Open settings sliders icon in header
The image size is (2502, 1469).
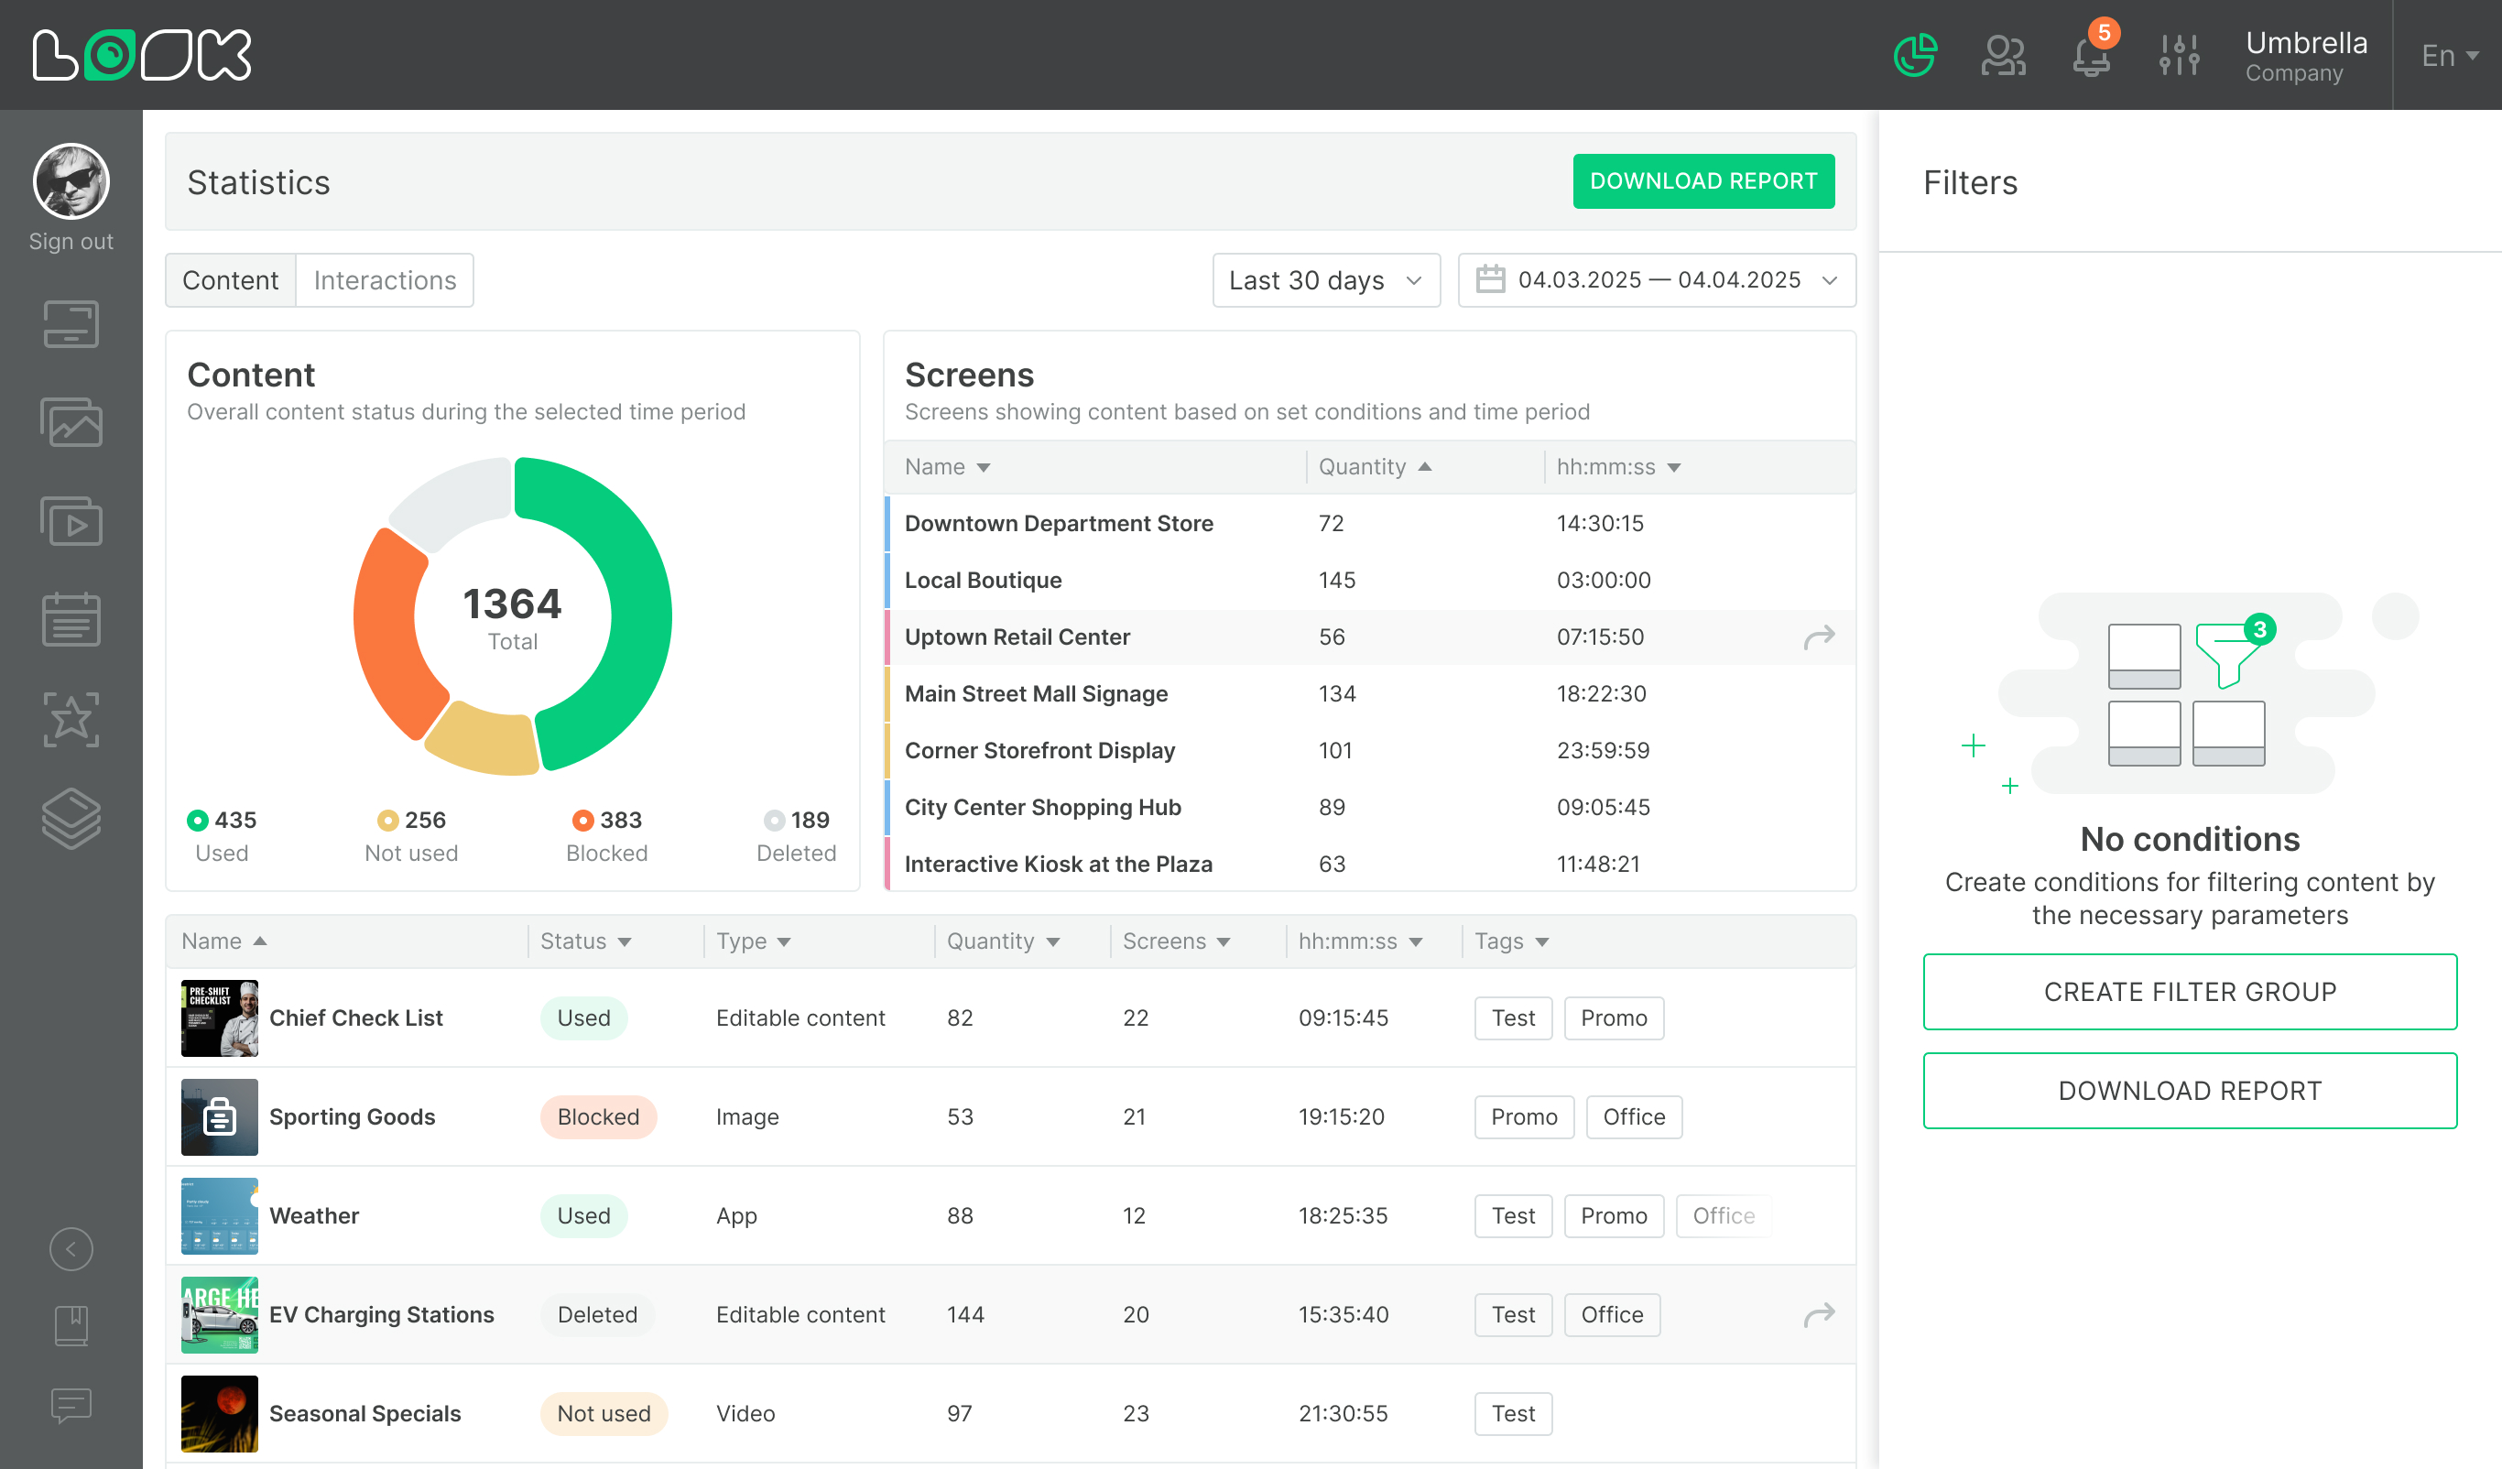click(x=2179, y=56)
